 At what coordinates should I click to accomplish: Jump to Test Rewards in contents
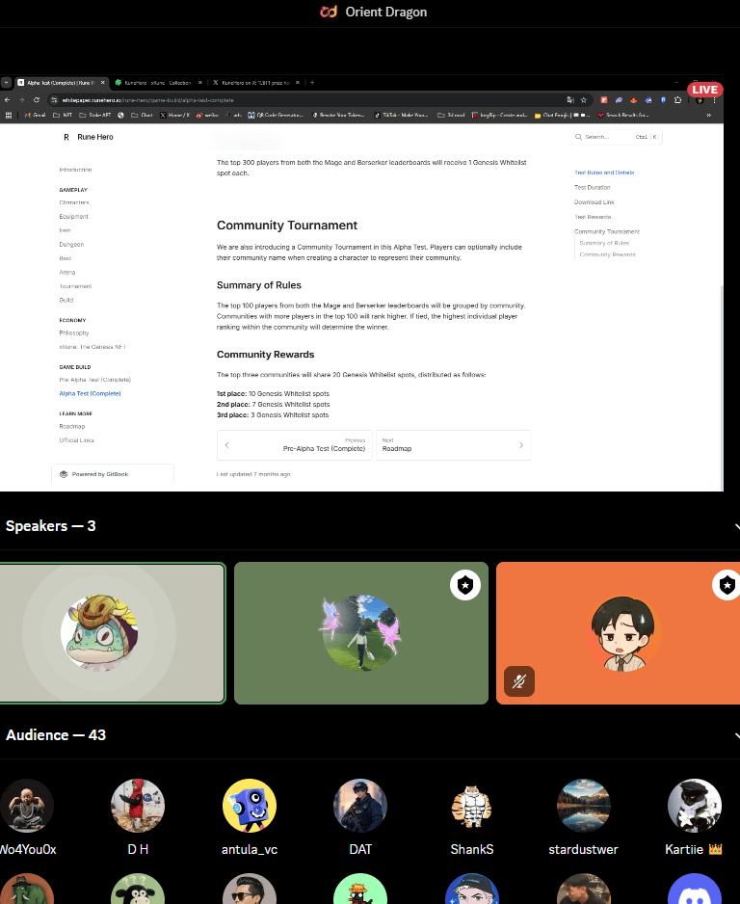point(593,217)
